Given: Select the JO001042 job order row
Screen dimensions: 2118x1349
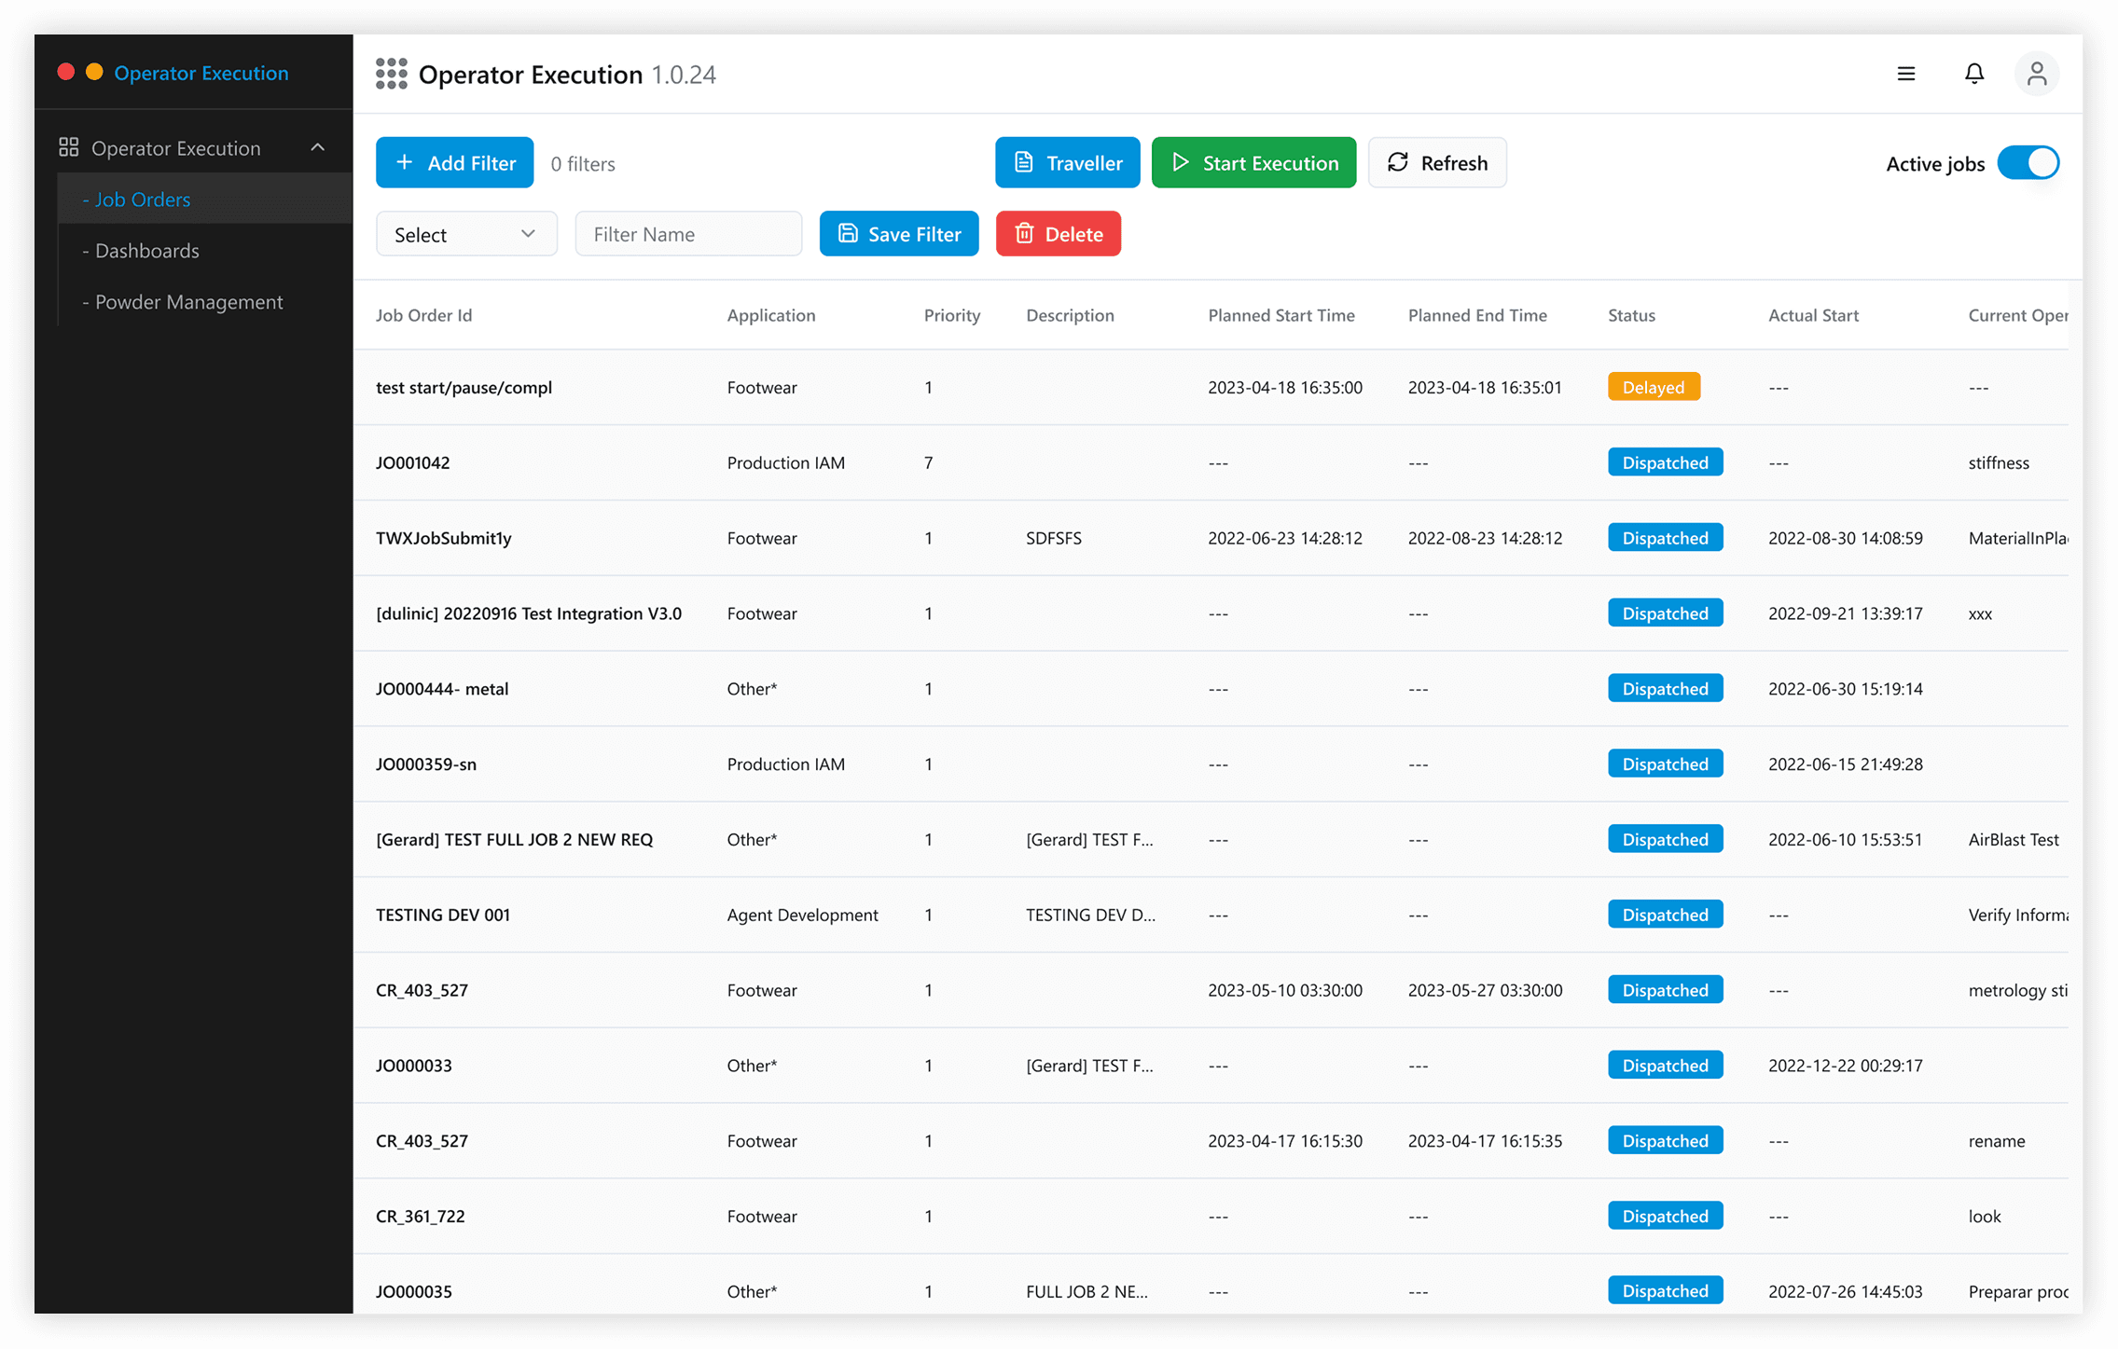Looking at the screenshot, I should click(412, 462).
